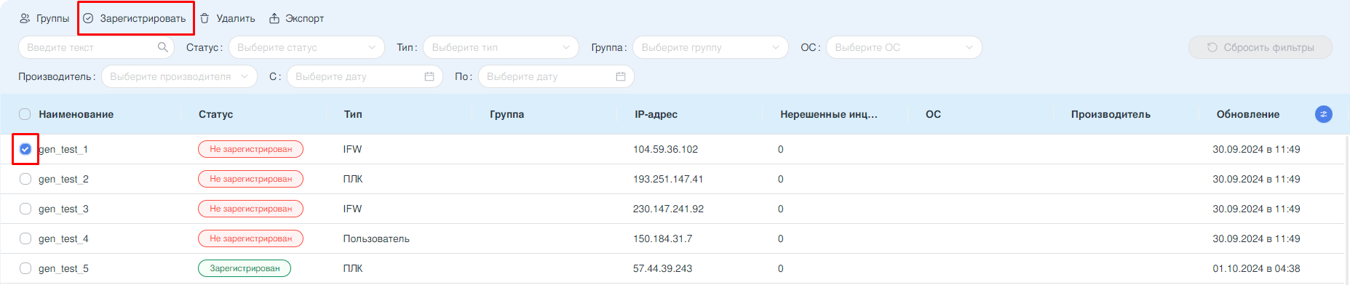Toggle the select-all checkbox near Наименование
This screenshot has height=285, width=1350.
coord(25,114)
